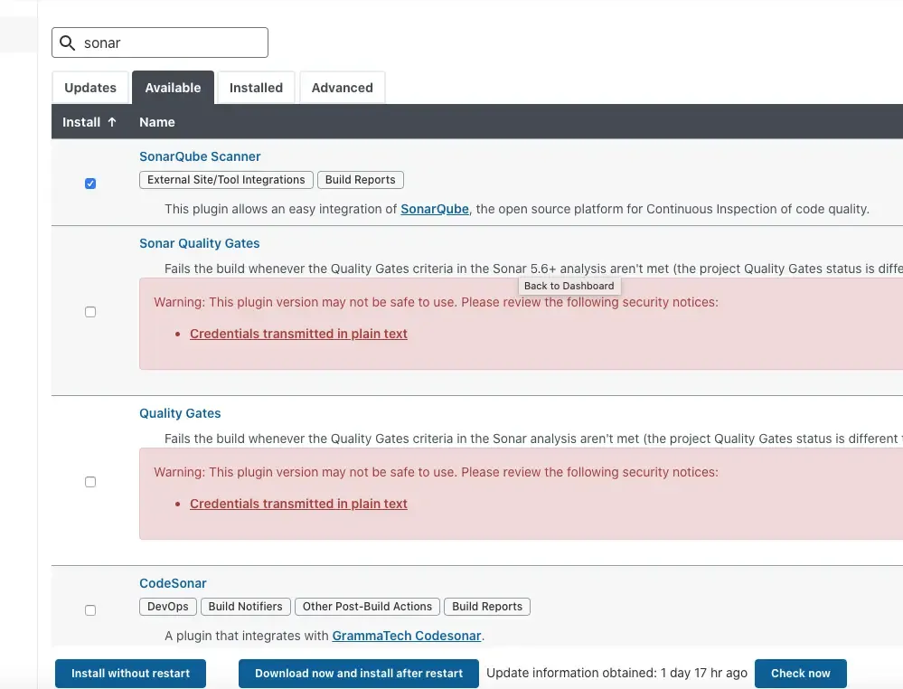903x689 pixels.
Task: Click the magnifier search icon
Action: [67, 42]
